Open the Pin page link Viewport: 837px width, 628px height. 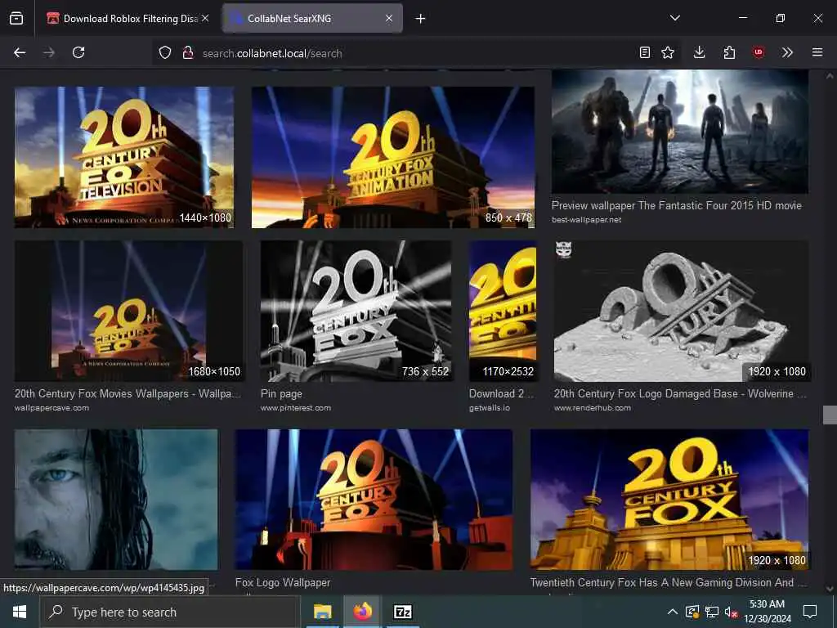point(281,393)
